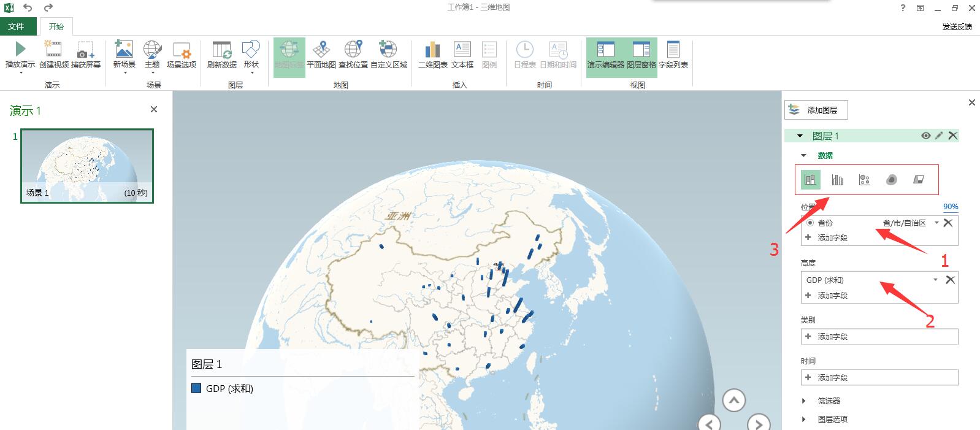Select clustered column chart type
Image resolution: width=980 pixels, height=430 pixels.
[838, 180]
